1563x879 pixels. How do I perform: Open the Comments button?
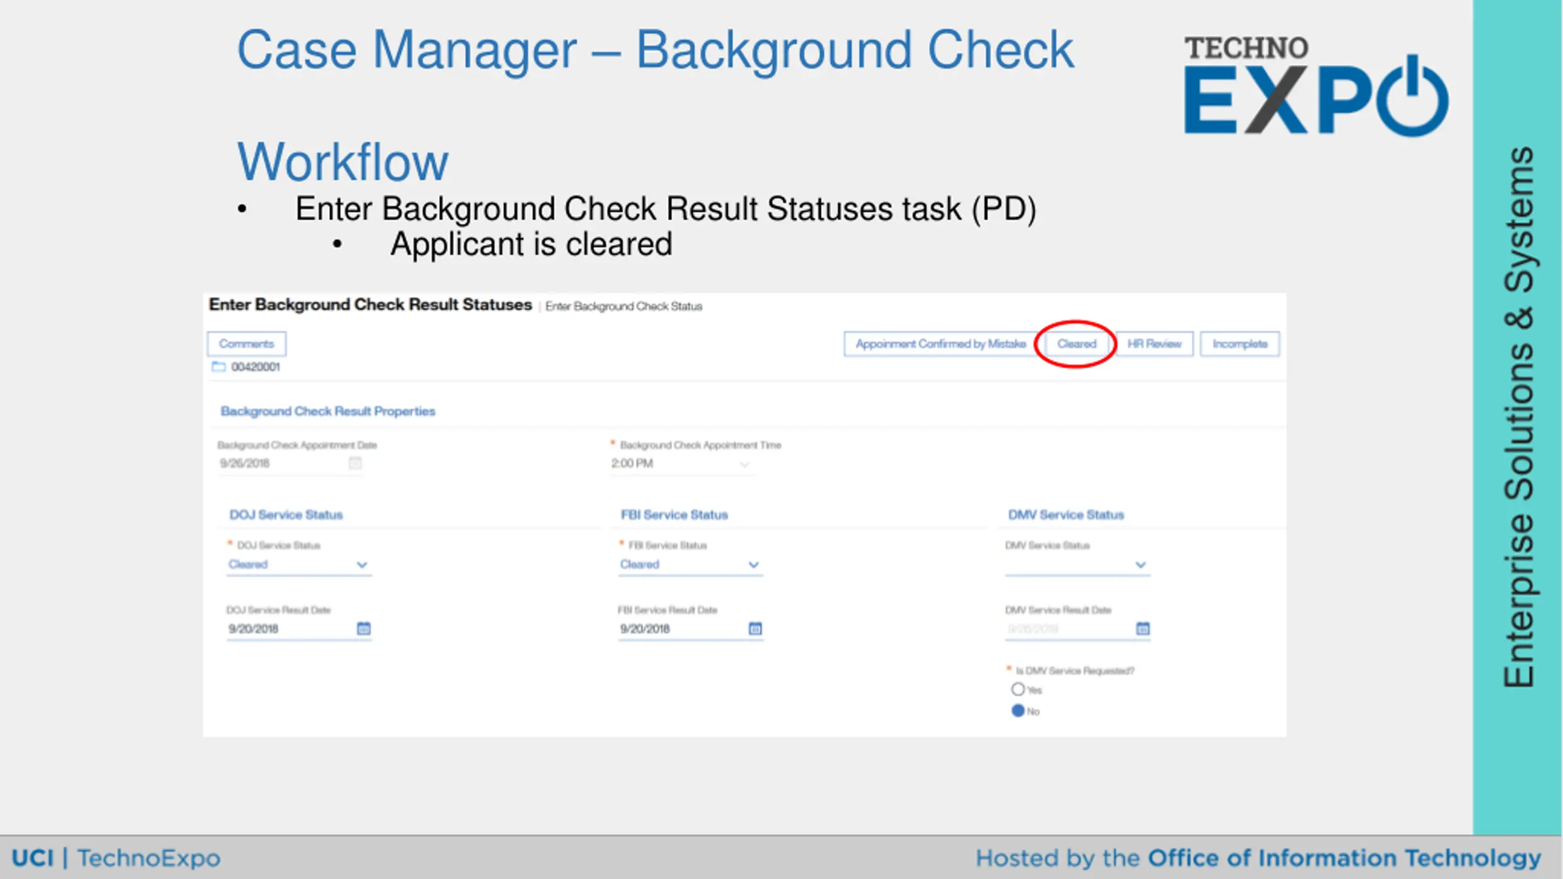pyautogui.click(x=247, y=344)
